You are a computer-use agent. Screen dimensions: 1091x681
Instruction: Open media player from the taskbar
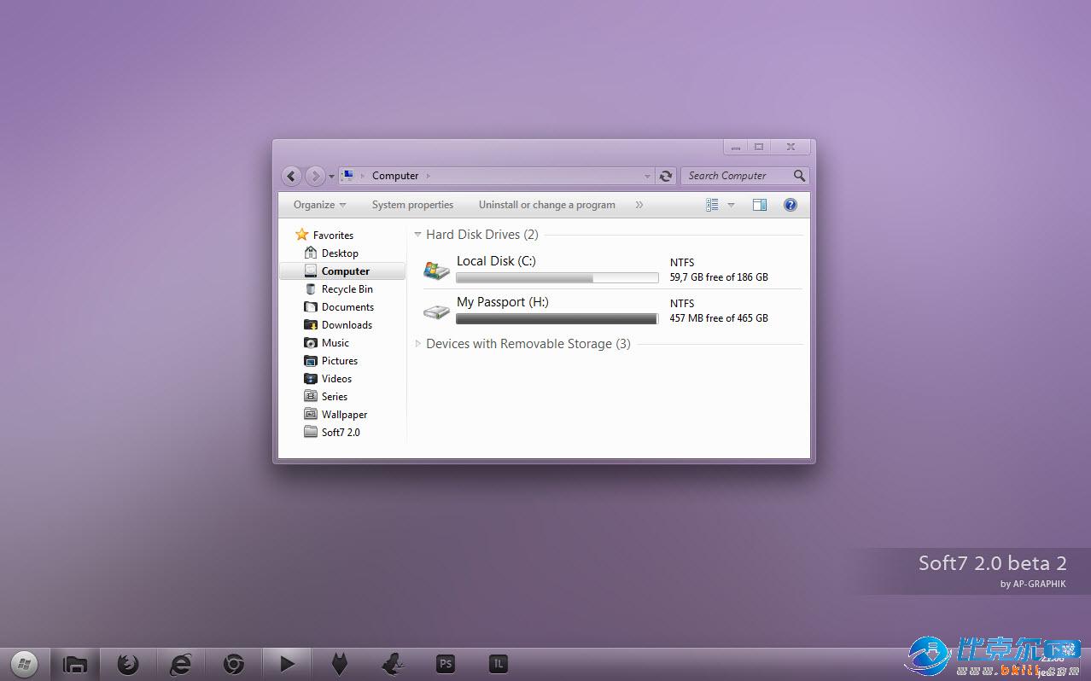pyautogui.click(x=287, y=663)
